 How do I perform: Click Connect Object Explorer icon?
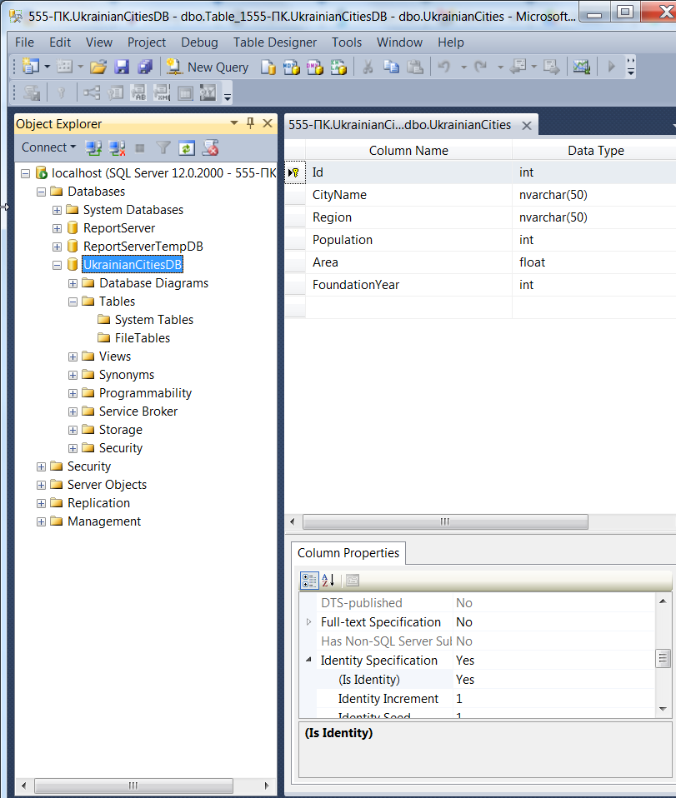[x=94, y=148]
